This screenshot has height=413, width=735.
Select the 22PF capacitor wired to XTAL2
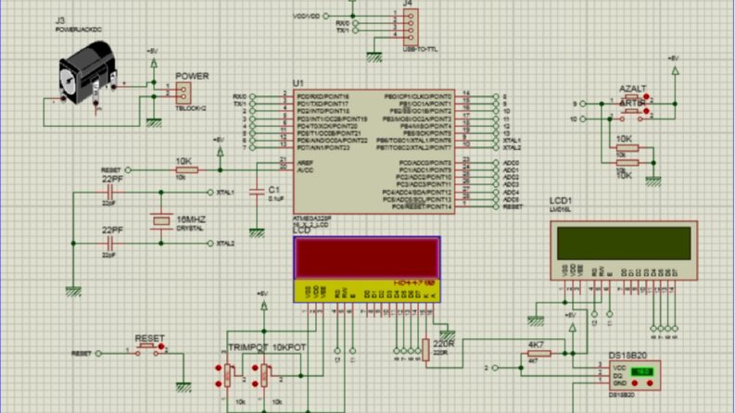click(109, 244)
